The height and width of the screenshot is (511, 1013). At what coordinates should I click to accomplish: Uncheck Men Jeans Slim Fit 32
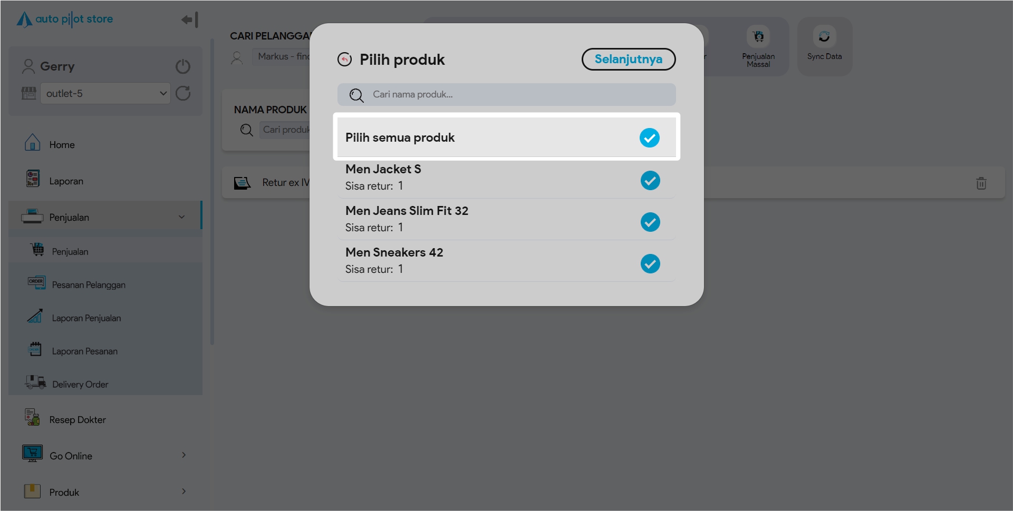click(x=650, y=222)
